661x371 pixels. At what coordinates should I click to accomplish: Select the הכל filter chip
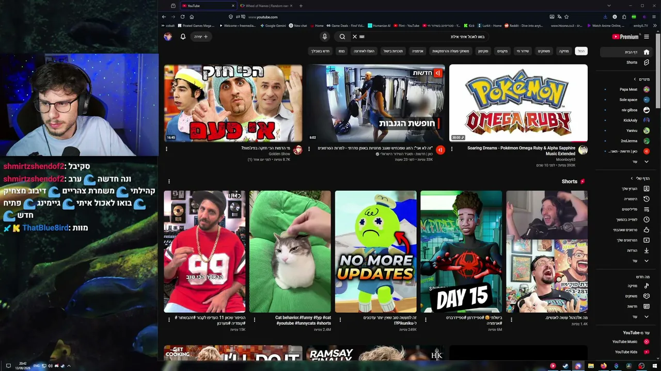click(x=581, y=51)
